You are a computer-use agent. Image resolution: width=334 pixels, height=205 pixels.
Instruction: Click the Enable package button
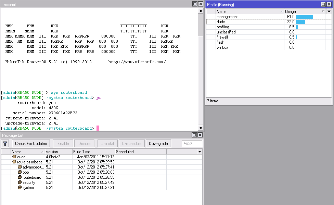pyautogui.click(x=63, y=144)
